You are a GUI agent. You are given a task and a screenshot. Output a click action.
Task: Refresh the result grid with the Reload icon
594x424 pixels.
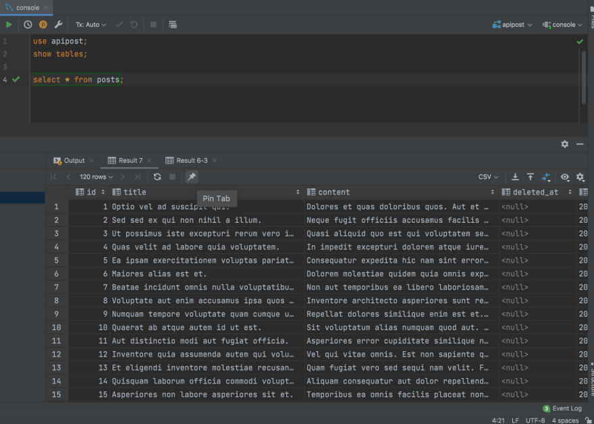click(x=157, y=177)
